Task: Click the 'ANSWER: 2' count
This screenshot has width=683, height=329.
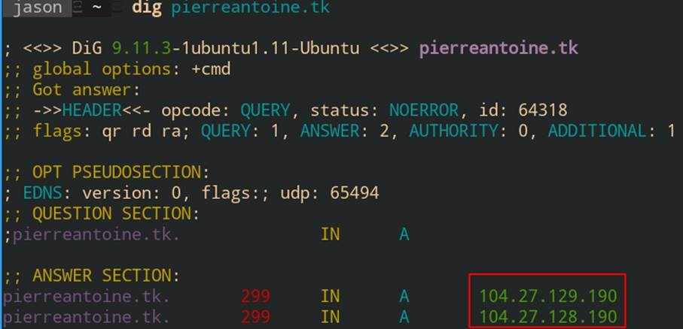Action: pos(345,131)
